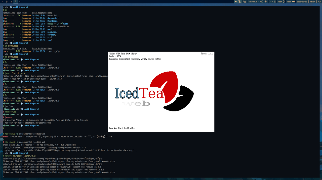This screenshot has height=180, width=322.
Task: Click the 'ignoring option MaxPermSize=32M' warning line
Action: coord(53,170)
